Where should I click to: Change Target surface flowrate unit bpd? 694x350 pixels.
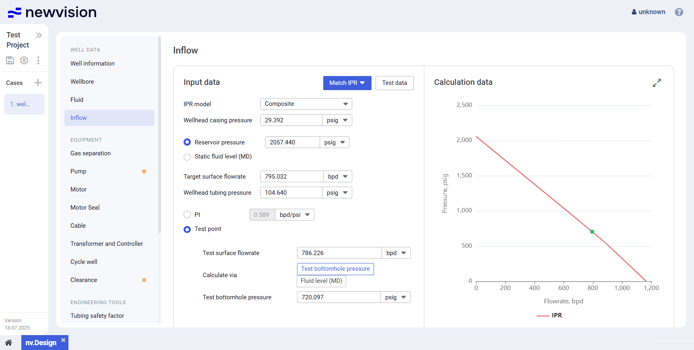(337, 177)
